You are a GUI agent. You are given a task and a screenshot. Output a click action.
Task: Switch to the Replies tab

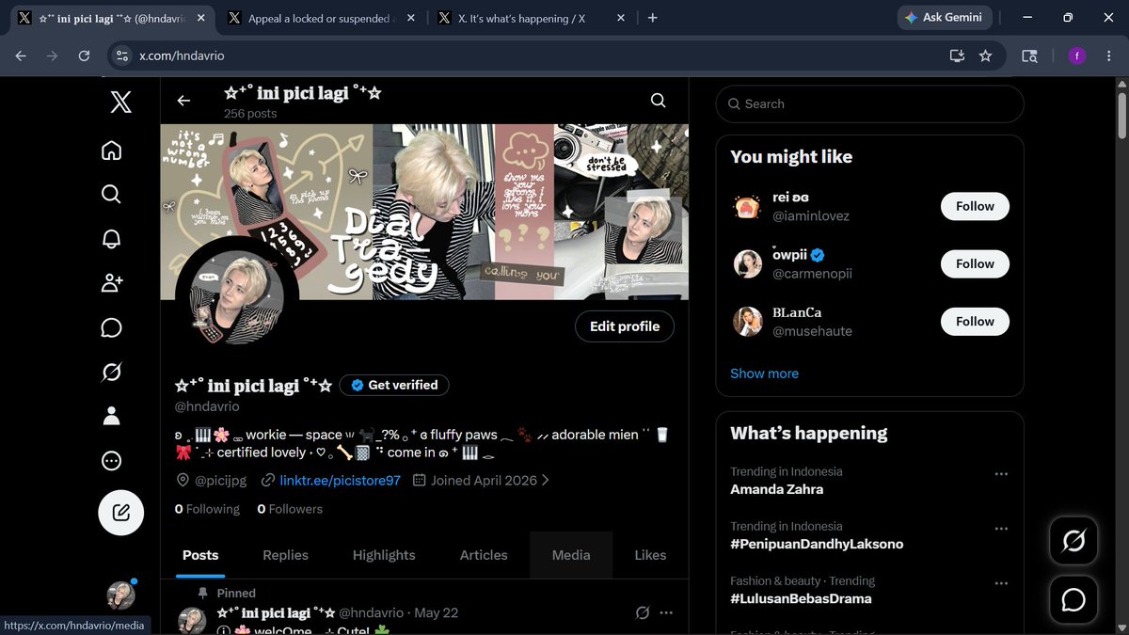286,555
